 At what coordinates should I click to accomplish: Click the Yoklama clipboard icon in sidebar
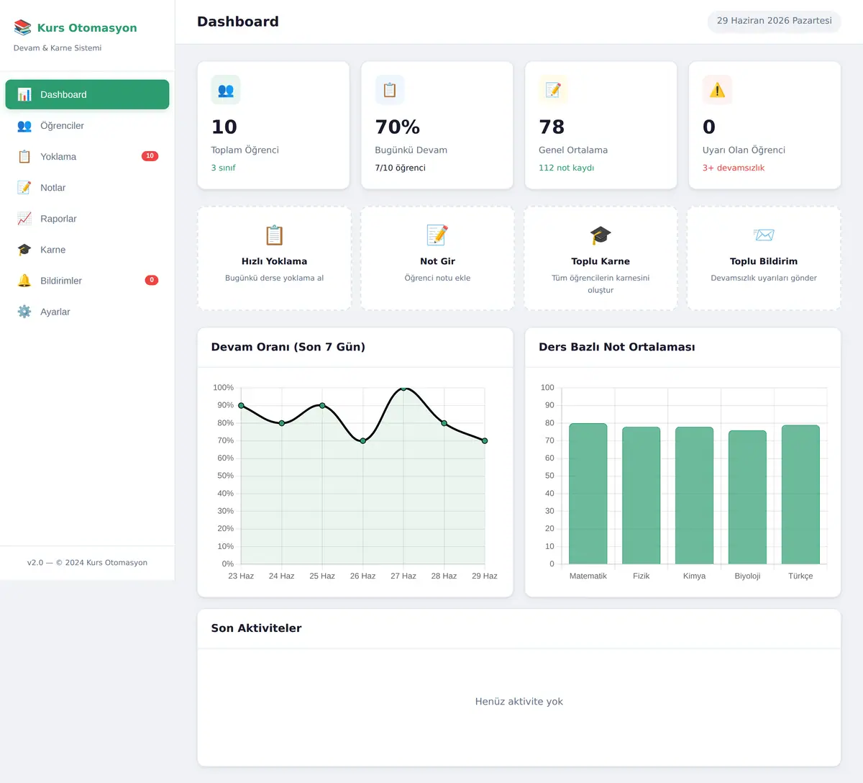point(24,157)
